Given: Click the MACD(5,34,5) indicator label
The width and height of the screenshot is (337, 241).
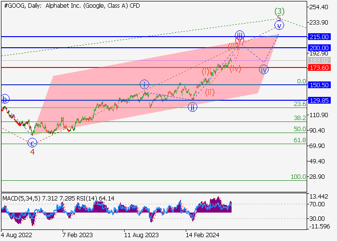Looking at the screenshot, I should point(21,199).
